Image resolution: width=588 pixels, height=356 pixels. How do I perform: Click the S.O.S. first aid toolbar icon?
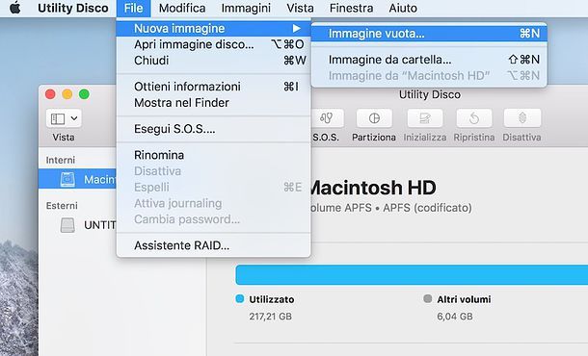point(327,118)
